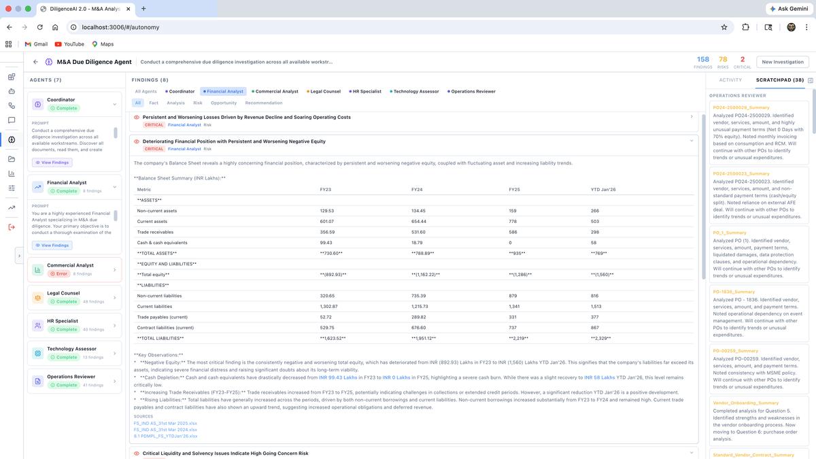Image resolution: width=816 pixels, height=459 pixels.
Task: Click the back arrow beside M&A Due Diligence Agent
Action: pyautogui.click(x=35, y=62)
